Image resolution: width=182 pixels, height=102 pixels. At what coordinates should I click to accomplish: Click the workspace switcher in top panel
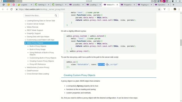[12, 1]
